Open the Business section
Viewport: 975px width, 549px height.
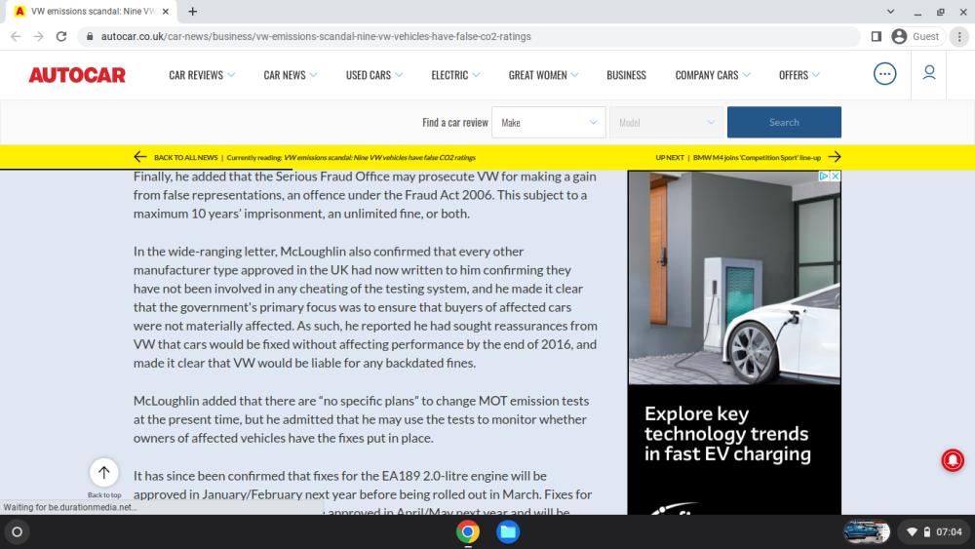[x=626, y=75]
